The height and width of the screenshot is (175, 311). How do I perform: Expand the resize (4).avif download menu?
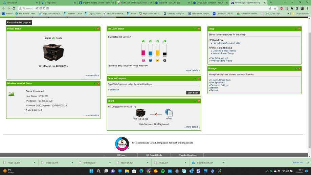click(x=34, y=163)
